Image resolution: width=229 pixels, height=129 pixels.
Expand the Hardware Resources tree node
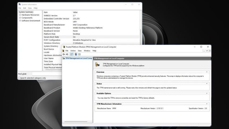pyautogui.click(x=20, y=15)
